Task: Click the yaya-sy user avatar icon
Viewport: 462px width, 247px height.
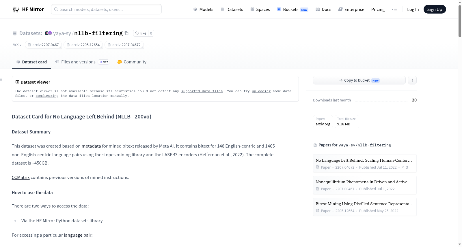Action: pos(48,33)
